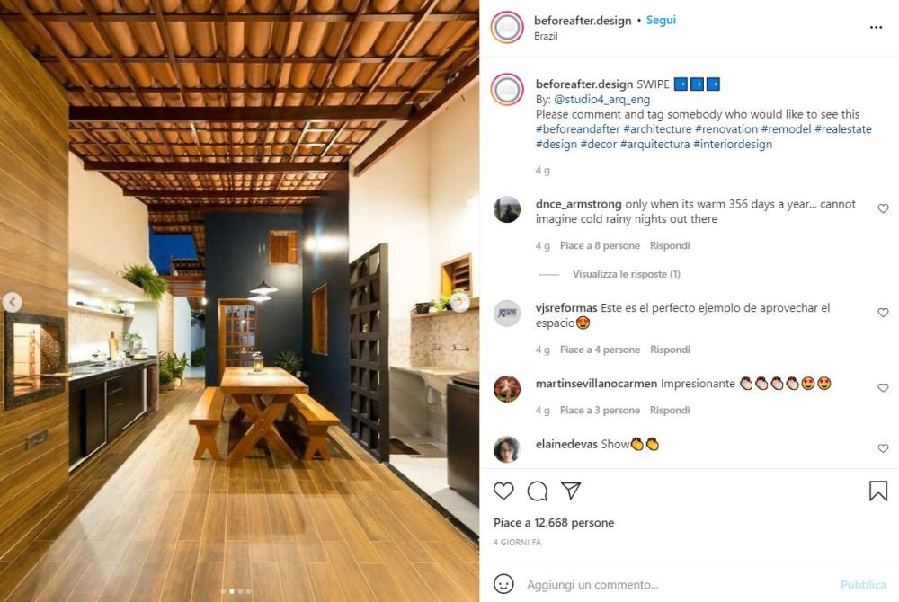Open the @studio4_arq_eng profile link
Screen dimensions: 899x602
point(601,99)
